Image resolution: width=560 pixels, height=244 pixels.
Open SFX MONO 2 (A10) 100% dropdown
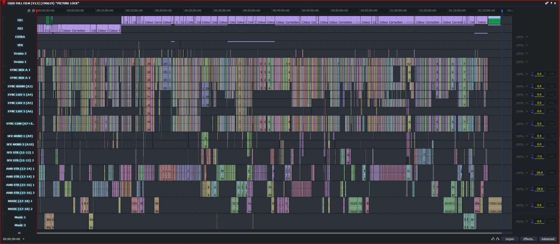527,144
